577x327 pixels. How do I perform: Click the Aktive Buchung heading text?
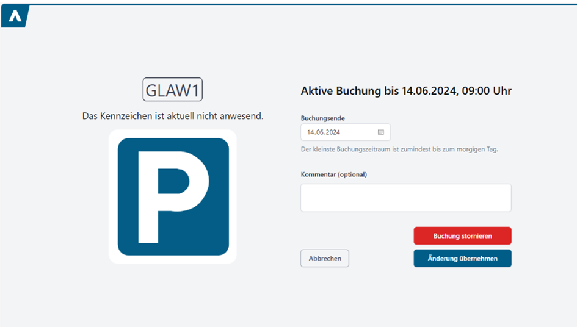click(406, 91)
